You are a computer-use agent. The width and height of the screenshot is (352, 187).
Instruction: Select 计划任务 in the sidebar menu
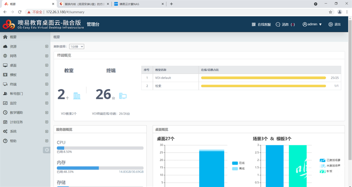tap(16, 122)
